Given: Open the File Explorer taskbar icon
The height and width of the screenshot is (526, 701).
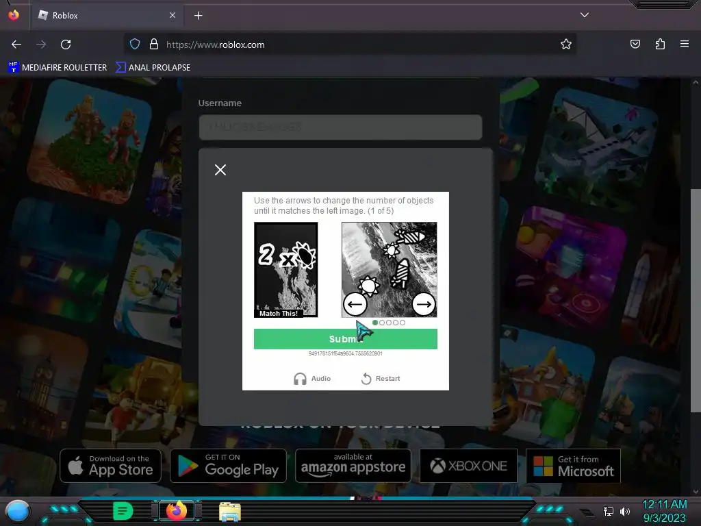Looking at the screenshot, I should click(230, 511).
